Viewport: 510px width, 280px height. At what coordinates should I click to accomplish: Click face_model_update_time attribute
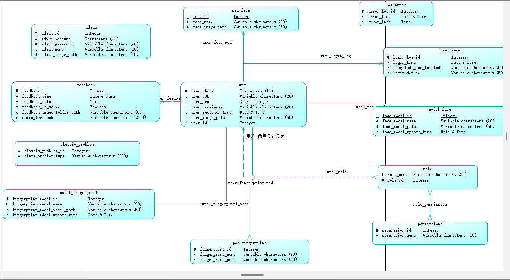(x=407, y=132)
